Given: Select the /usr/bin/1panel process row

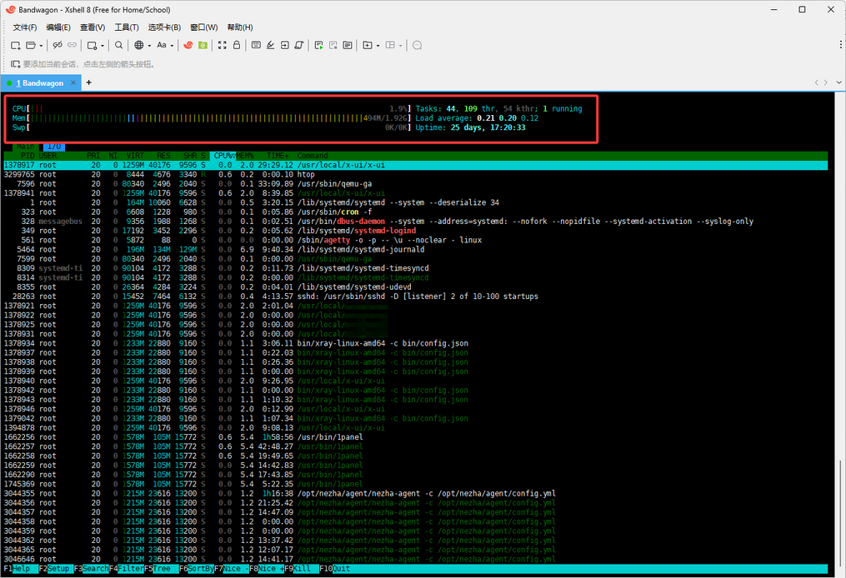Looking at the screenshot, I should [x=329, y=436].
